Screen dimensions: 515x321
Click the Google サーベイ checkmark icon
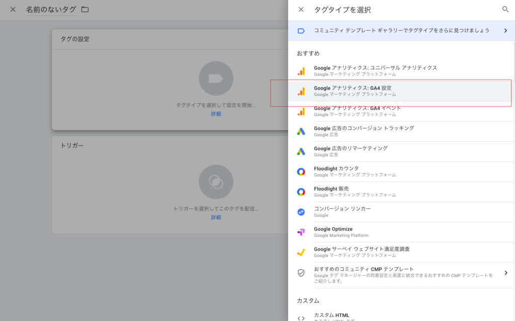click(301, 252)
